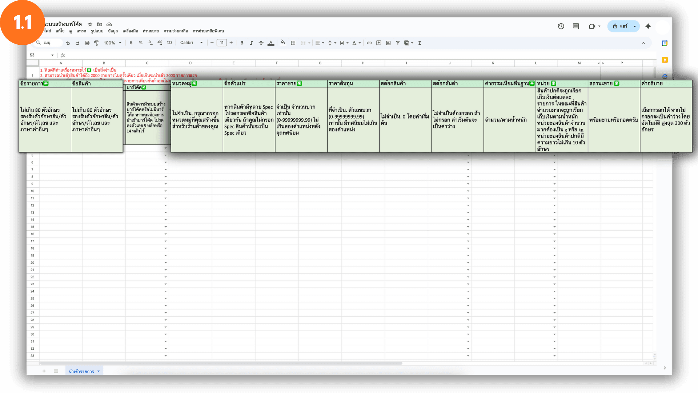Toggle bold formatting

[x=242, y=43]
